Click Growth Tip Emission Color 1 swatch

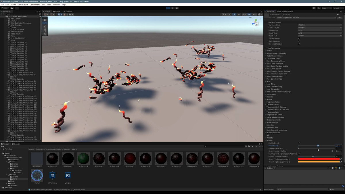(x=319, y=159)
